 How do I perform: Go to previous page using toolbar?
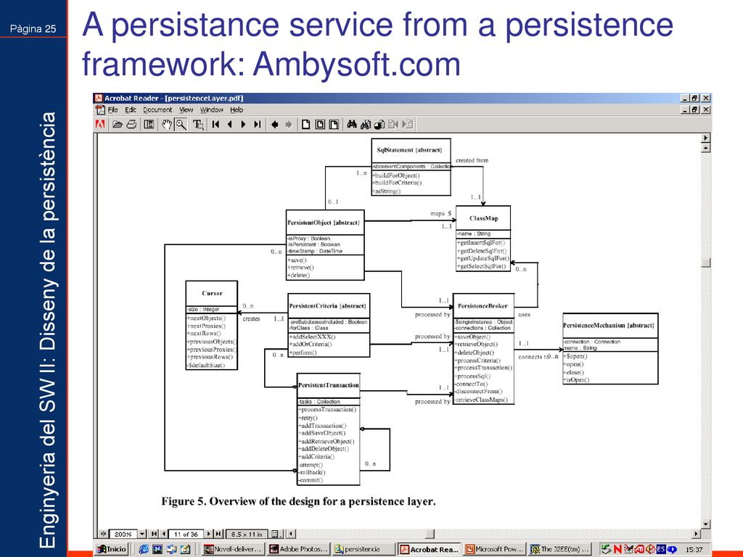230,125
